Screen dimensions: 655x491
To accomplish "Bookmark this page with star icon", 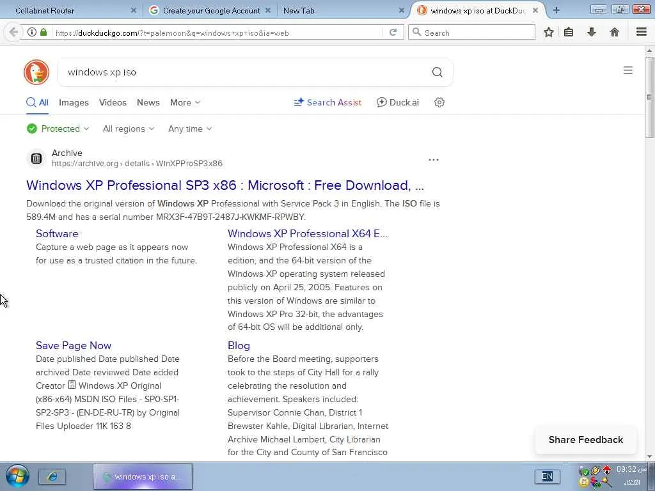I will [548, 32].
